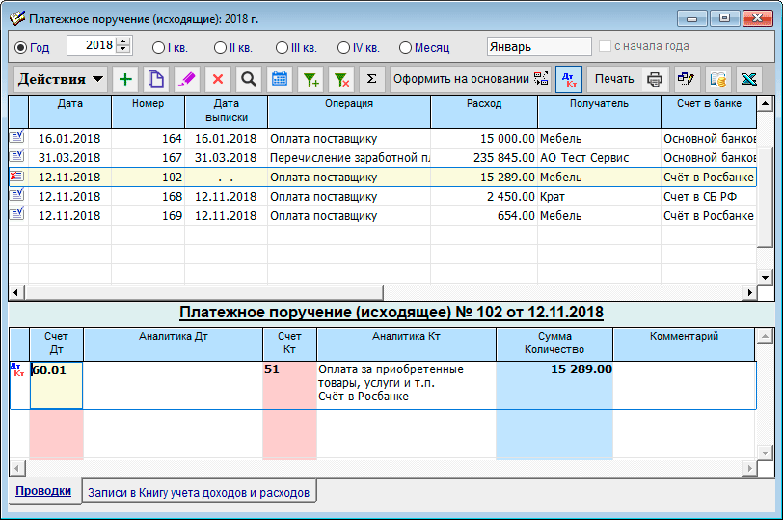Select the Месяц radio button

pos(405,48)
